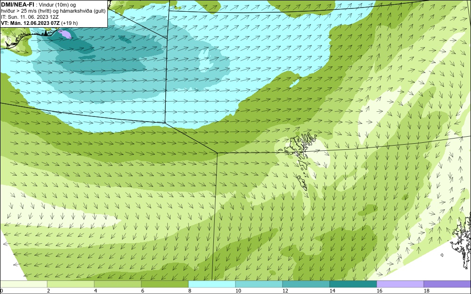Click the '(+19 h)' forecast offset text
This screenshot has height=294, width=471.
69,23
